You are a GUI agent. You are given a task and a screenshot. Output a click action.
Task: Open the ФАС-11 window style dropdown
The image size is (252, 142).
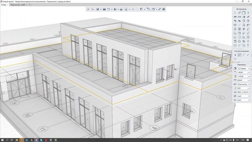[244, 92]
